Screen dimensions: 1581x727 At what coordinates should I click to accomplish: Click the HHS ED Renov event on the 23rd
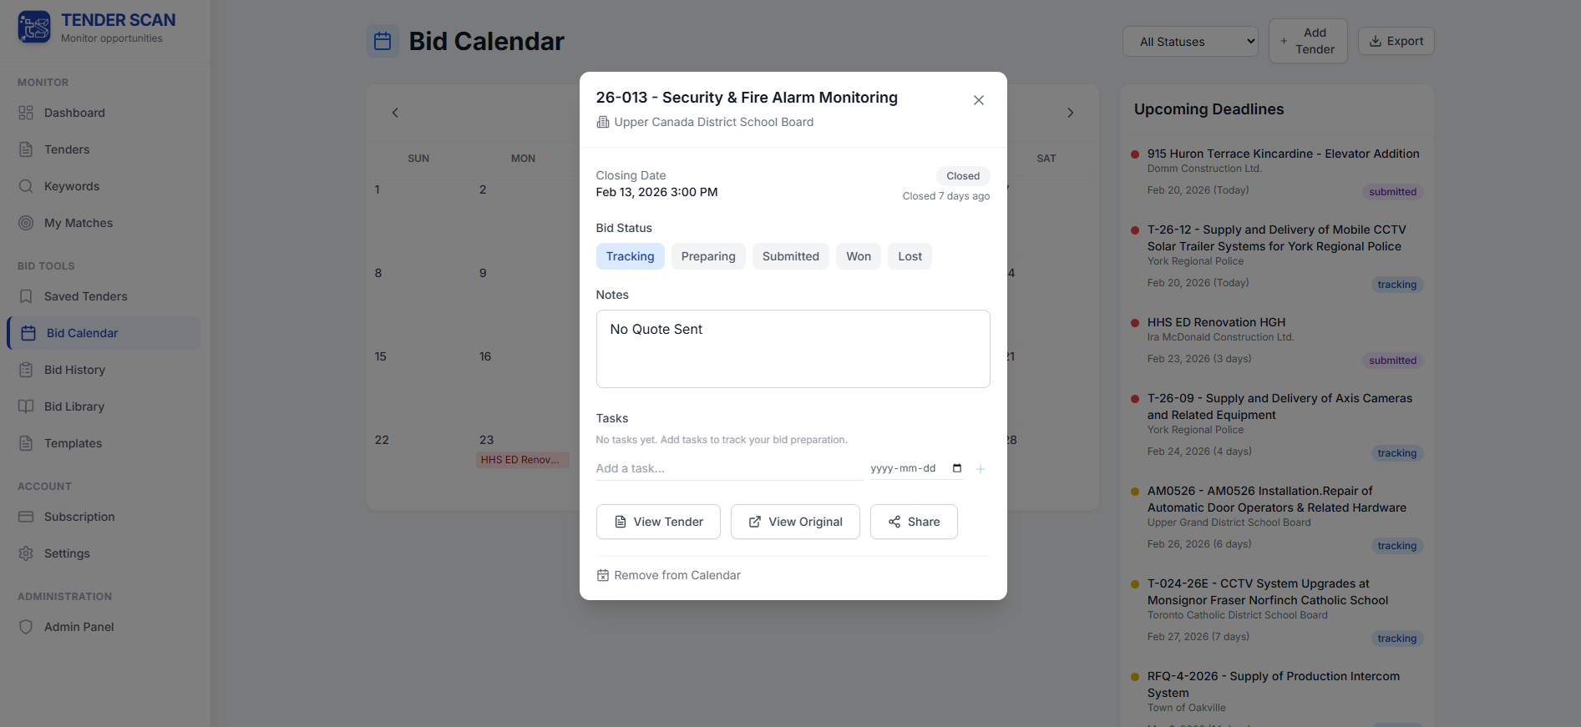[x=522, y=459]
